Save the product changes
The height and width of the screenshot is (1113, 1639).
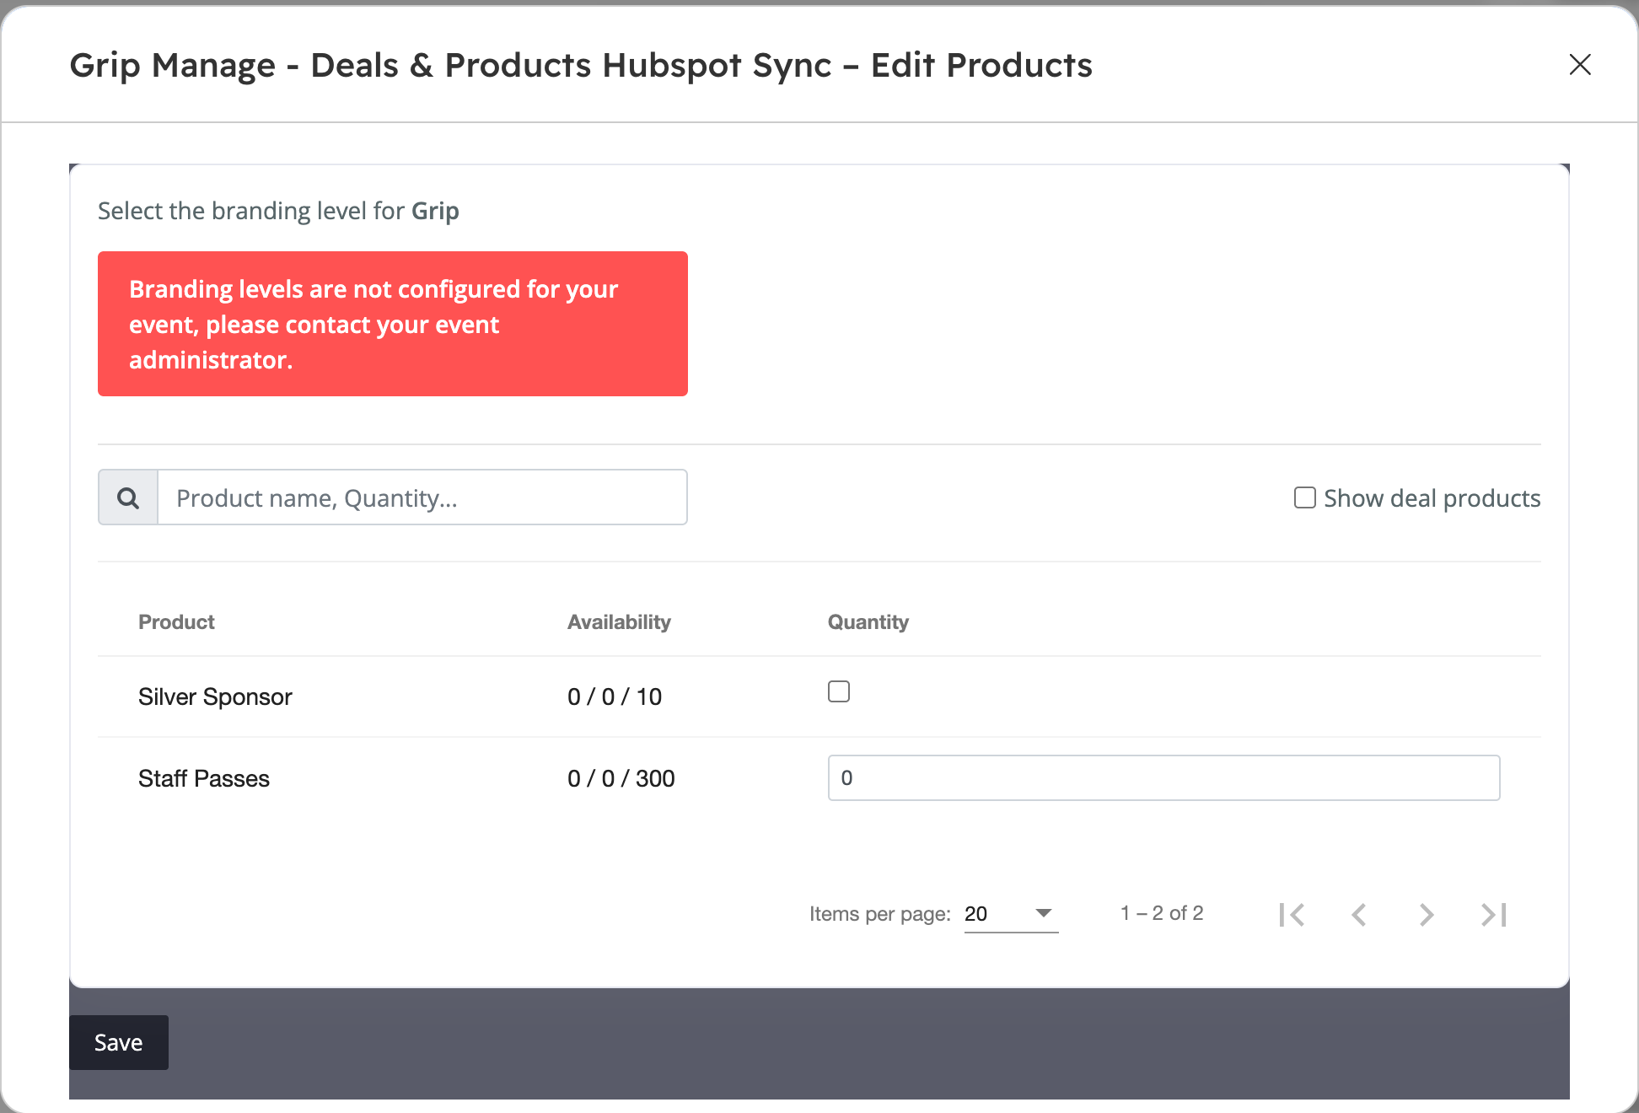[x=119, y=1042]
